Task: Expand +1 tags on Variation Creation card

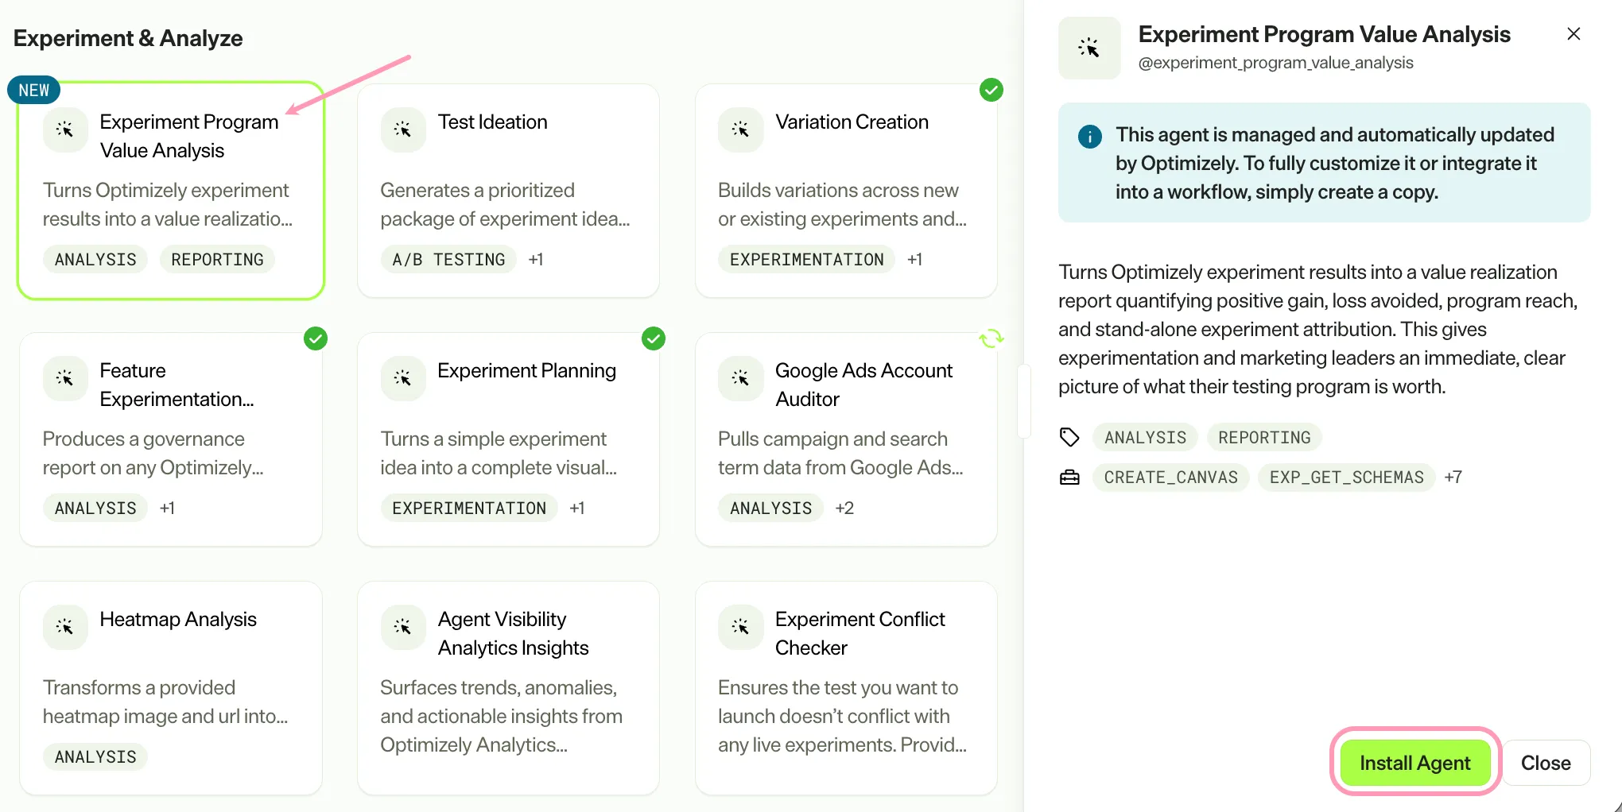Action: (915, 260)
